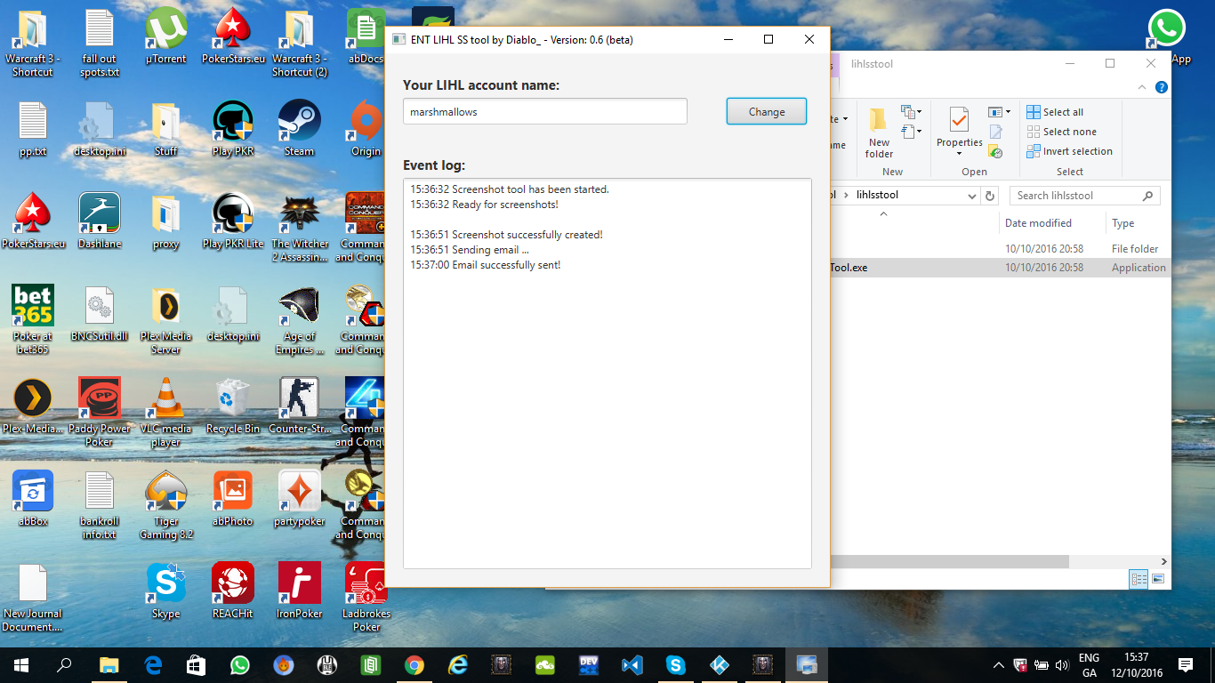Open Action Center notifications icon

[1186, 664]
